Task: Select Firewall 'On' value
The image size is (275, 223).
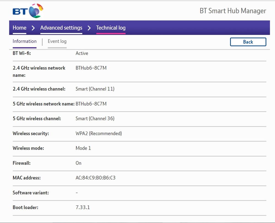Action: (78, 163)
